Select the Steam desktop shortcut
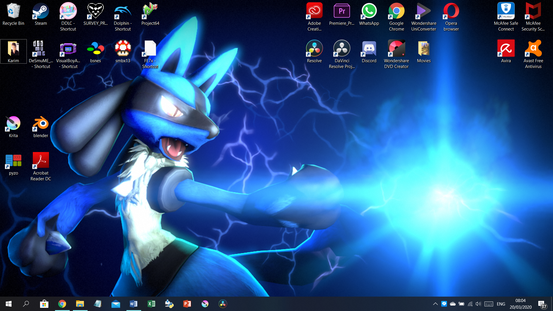 [x=41, y=14]
